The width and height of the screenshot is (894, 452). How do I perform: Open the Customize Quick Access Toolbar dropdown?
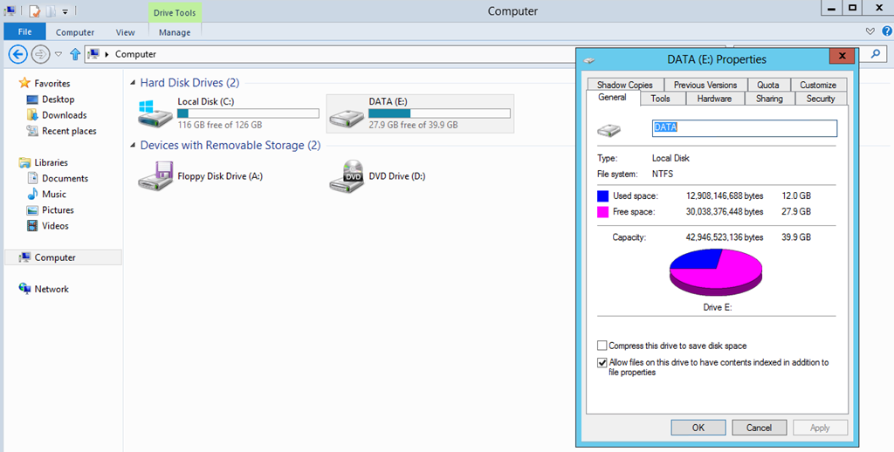tap(65, 11)
